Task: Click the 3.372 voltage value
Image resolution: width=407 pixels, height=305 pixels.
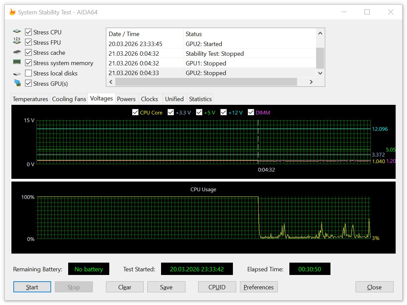Action: click(x=378, y=155)
